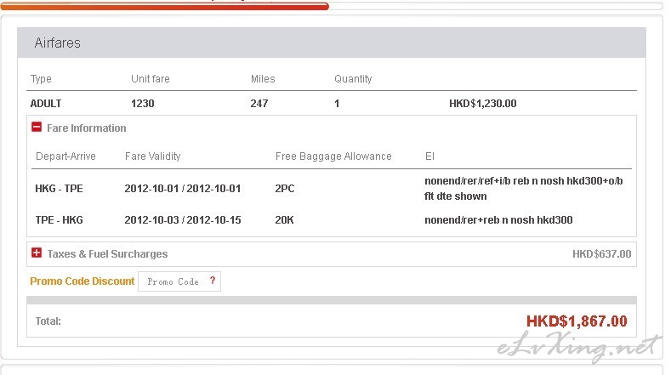Collapse the Fare Information section
Viewport: 671px width, 375px height.
[x=37, y=127]
